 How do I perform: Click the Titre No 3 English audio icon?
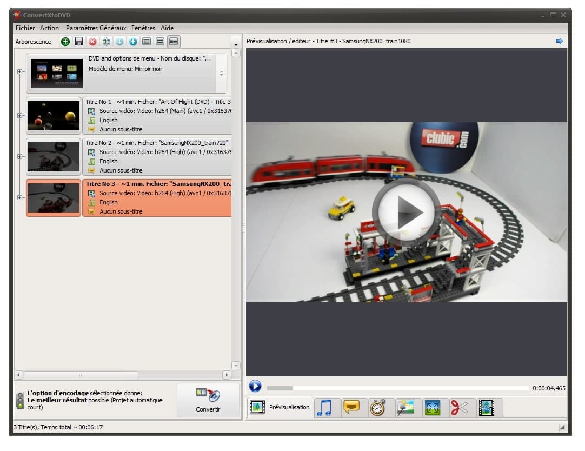tap(91, 203)
